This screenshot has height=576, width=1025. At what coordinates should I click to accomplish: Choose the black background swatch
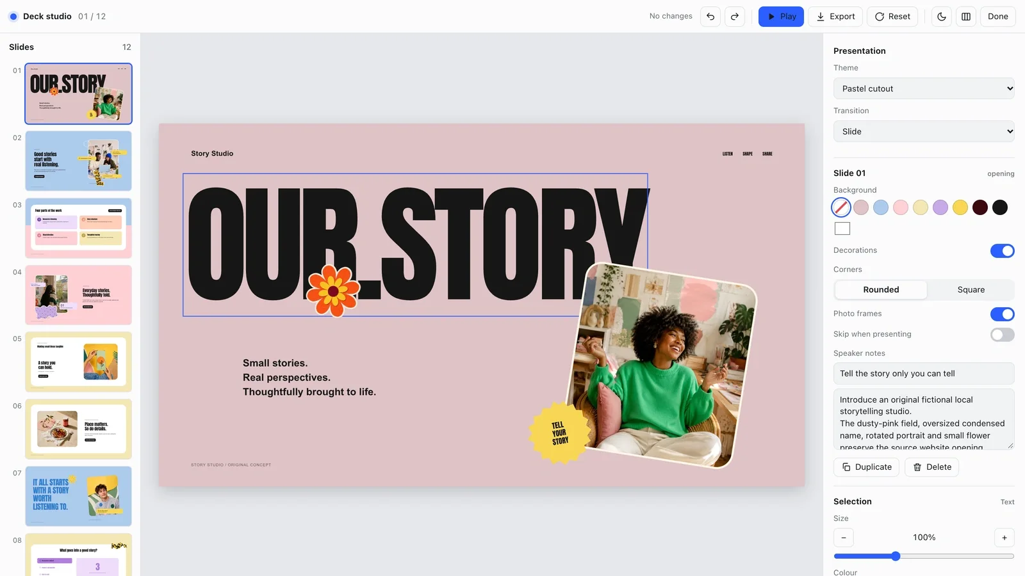point(1000,207)
